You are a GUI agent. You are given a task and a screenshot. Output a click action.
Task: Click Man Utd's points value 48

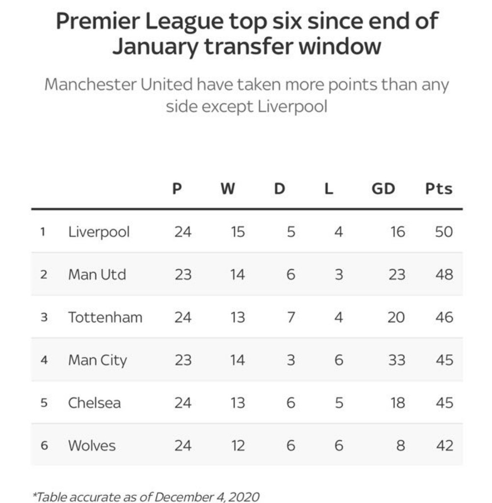coord(443,274)
